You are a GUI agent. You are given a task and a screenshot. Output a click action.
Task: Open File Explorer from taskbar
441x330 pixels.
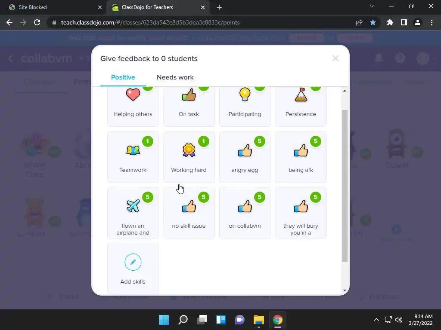tap(258, 320)
